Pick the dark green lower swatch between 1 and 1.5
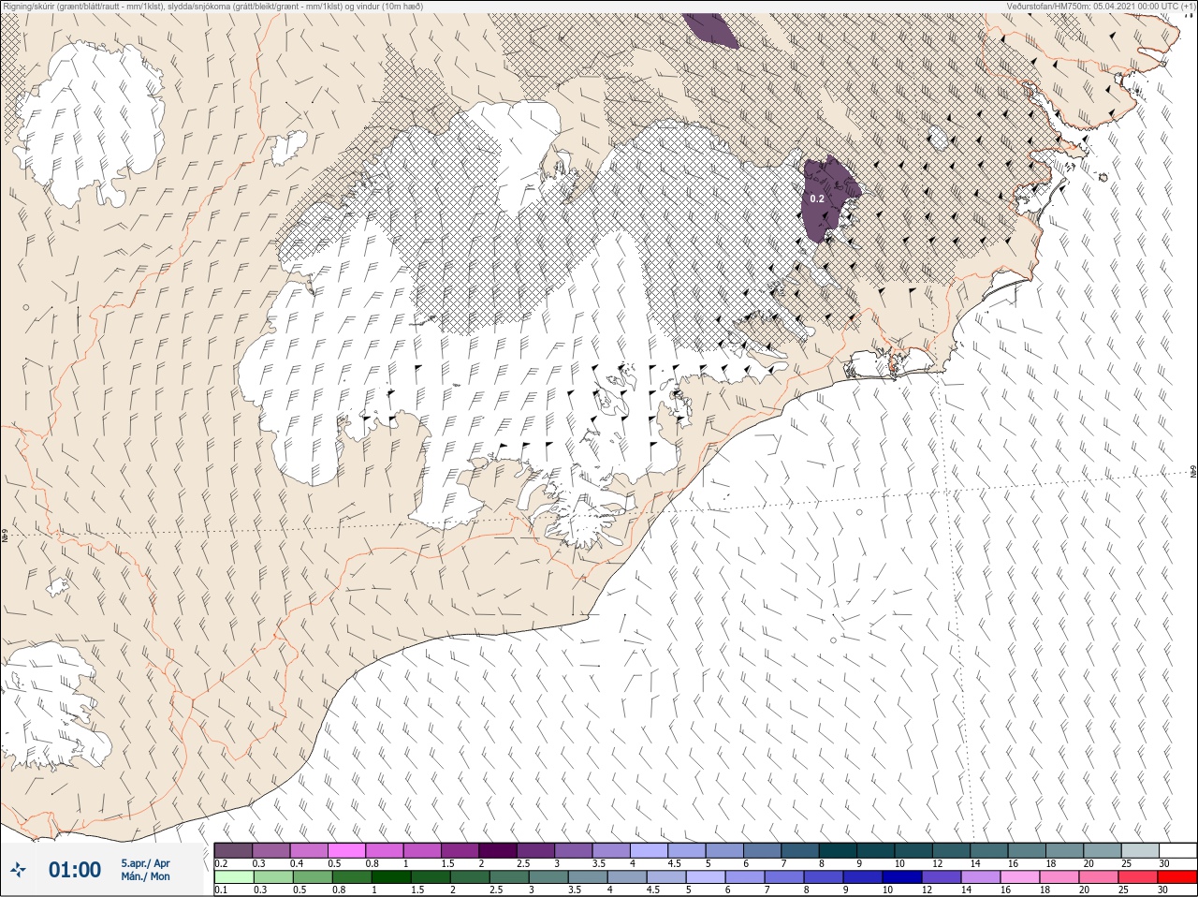This screenshot has height=897, width=1198. [x=390, y=877]
